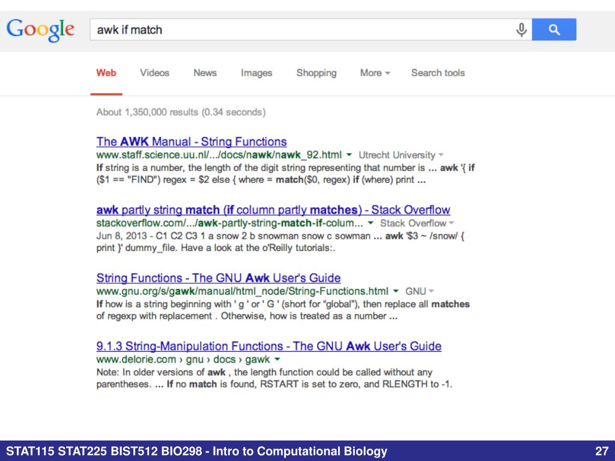Expand the Utrecht University source dropdown
The height and width of the screenshot is (461, 615).
(401, 155)
